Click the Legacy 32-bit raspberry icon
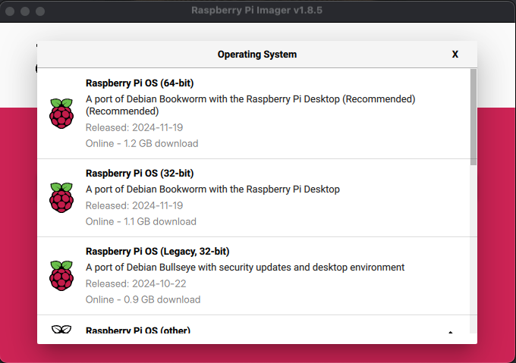Image resolution: width=516 pixels, height=363 pixels. (61, 276)
